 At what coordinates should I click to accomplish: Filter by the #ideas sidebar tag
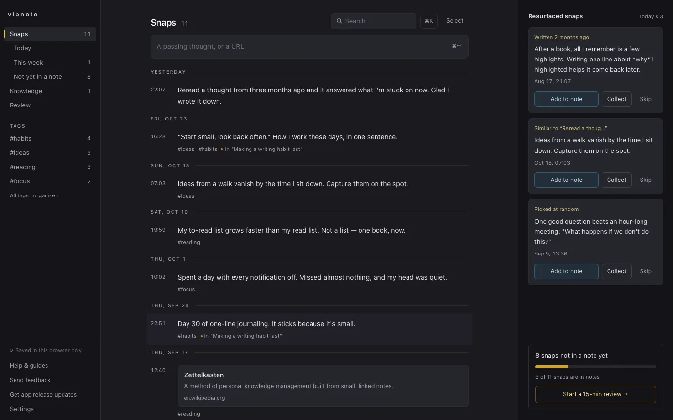click(x=50, y=153)
